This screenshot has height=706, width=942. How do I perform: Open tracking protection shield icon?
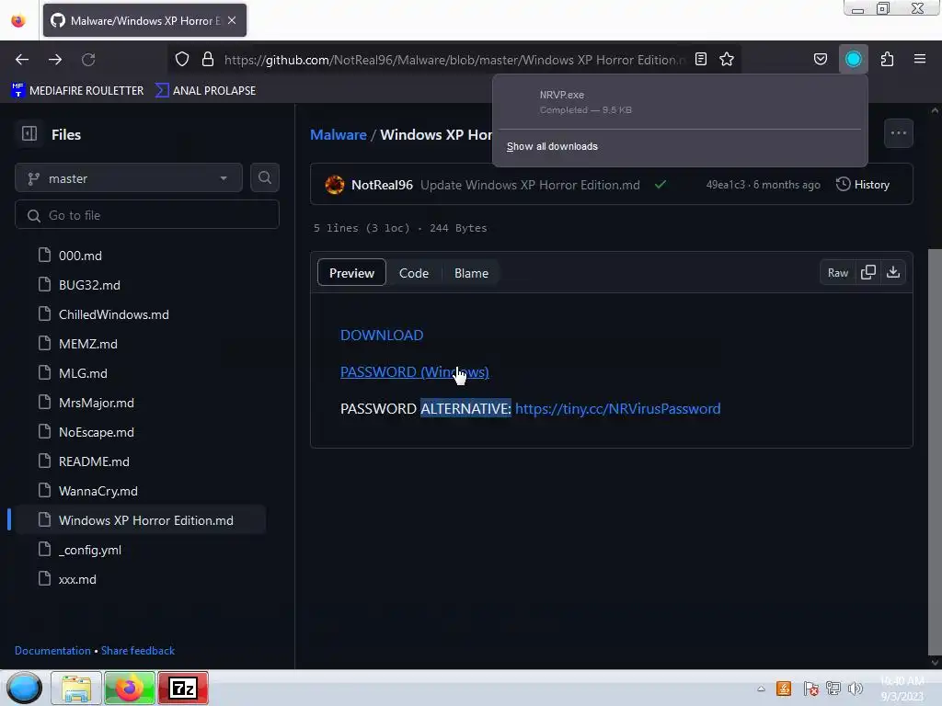[x=182, y=60]
